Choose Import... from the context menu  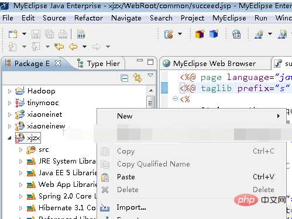200,207
